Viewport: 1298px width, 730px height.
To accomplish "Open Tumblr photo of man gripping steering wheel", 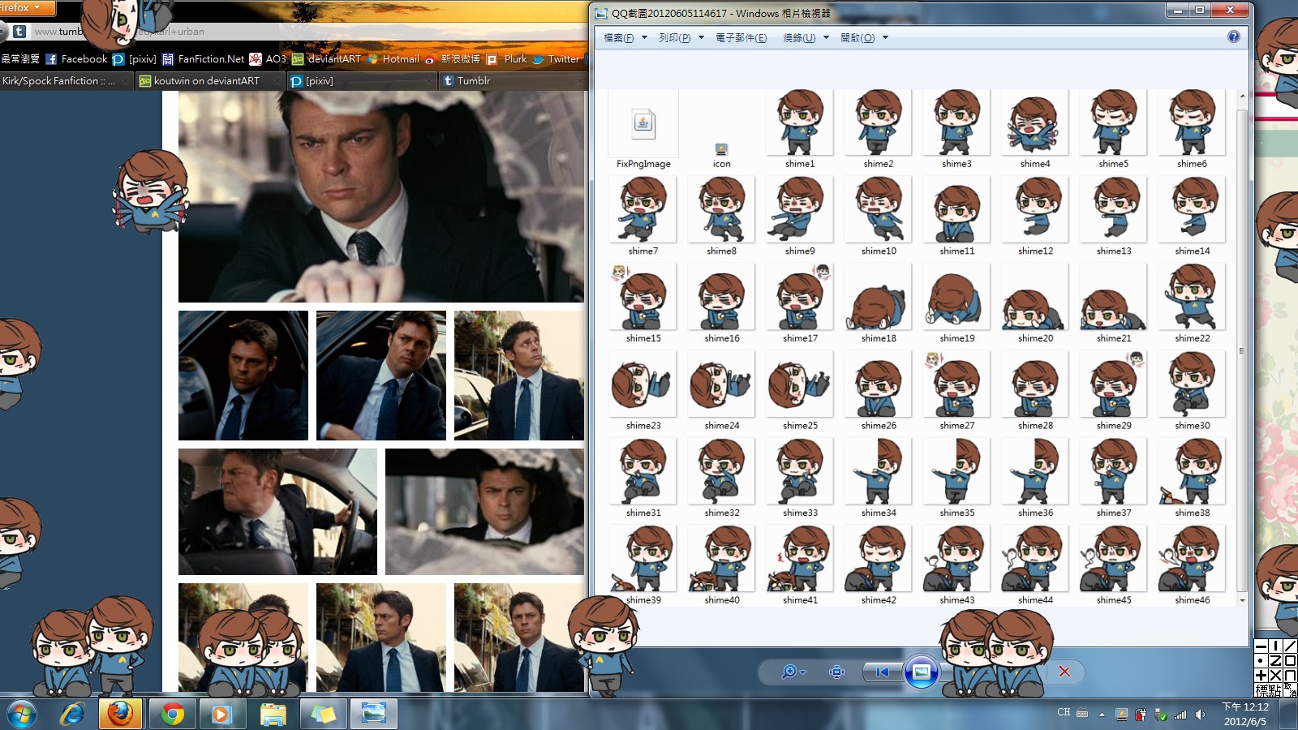I will 277,512.
